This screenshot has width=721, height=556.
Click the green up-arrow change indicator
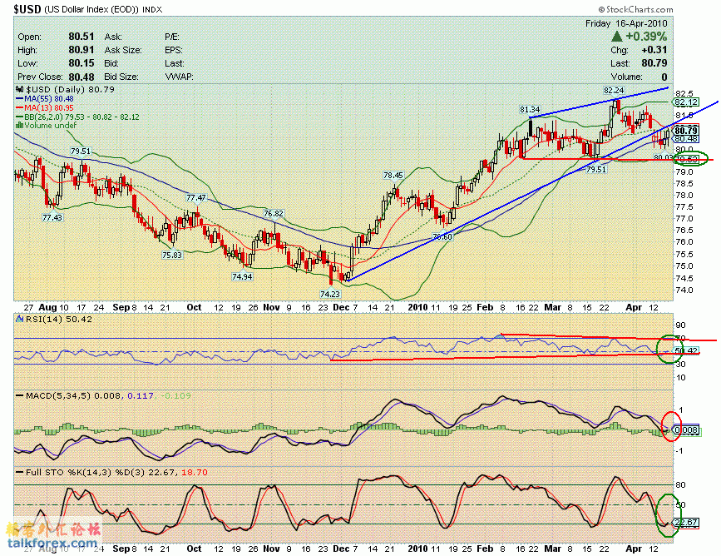point(617,37)
